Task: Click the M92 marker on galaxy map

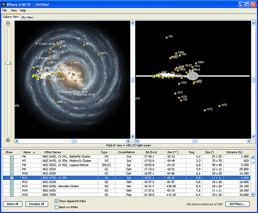Action: coord(49,52)
